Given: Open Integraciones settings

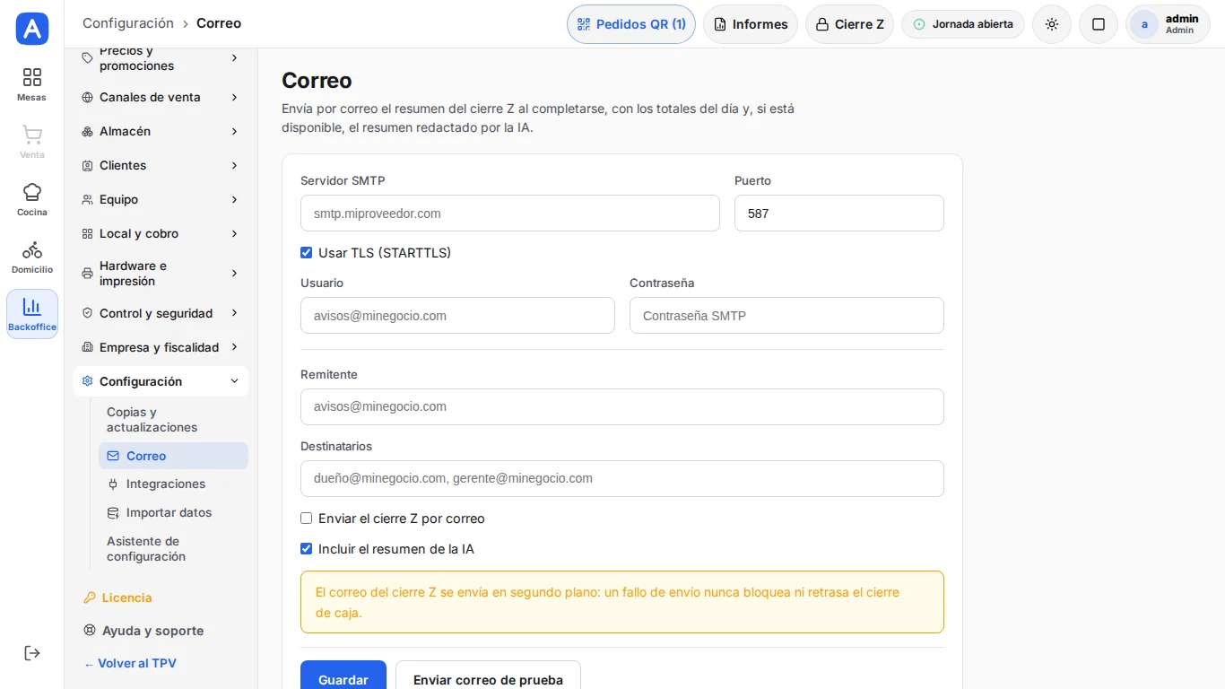Looking at the screenshot, I should point(173,484).
